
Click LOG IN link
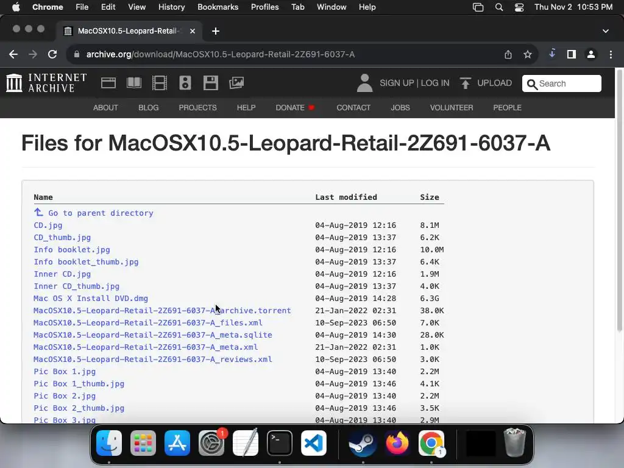tap(435, 83)
